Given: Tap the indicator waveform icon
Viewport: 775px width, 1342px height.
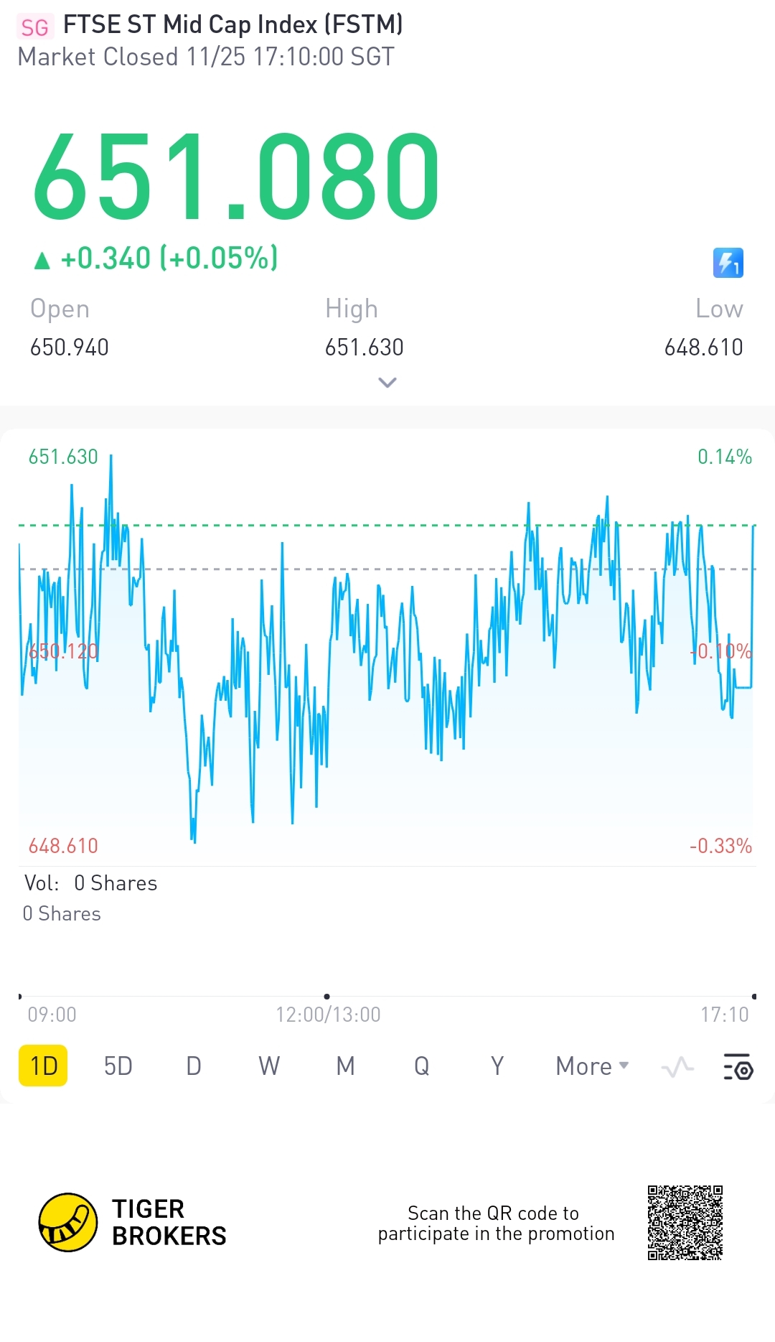Looking at the screenshot, I should coord(677,1067).
